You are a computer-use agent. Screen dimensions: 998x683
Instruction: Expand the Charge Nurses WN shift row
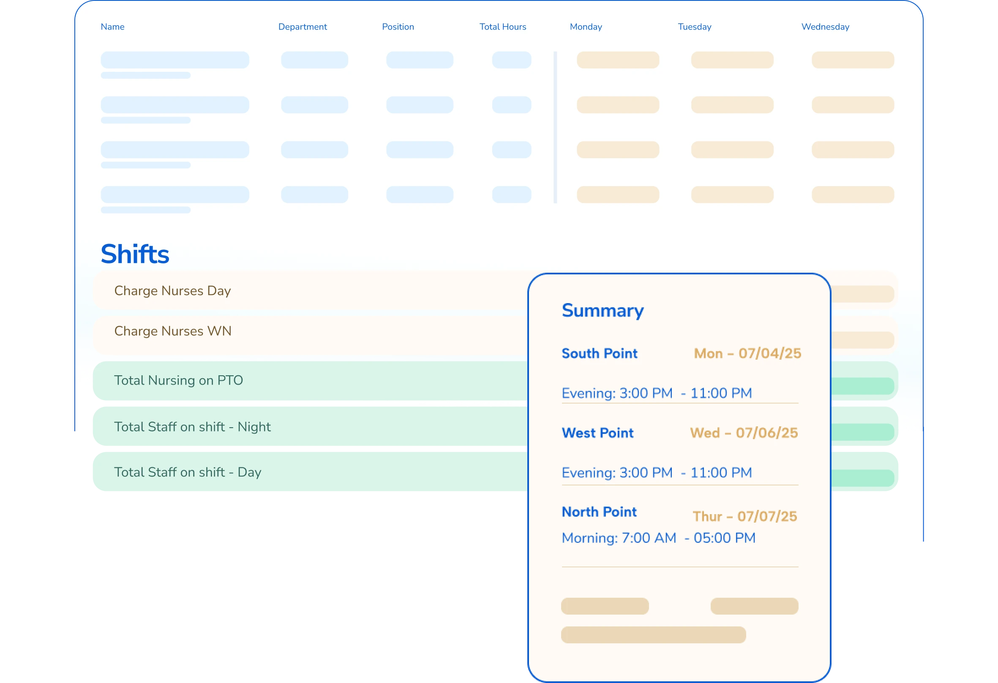tap(173, 331)
